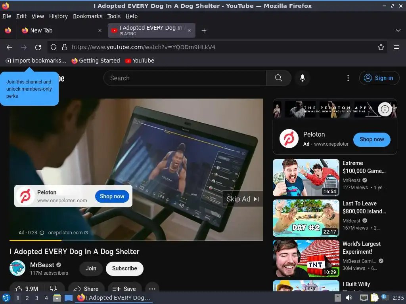This screenshot has height=304, width=406.
Task: Like the video with 3.9M thumbs up
Action: 27,289
